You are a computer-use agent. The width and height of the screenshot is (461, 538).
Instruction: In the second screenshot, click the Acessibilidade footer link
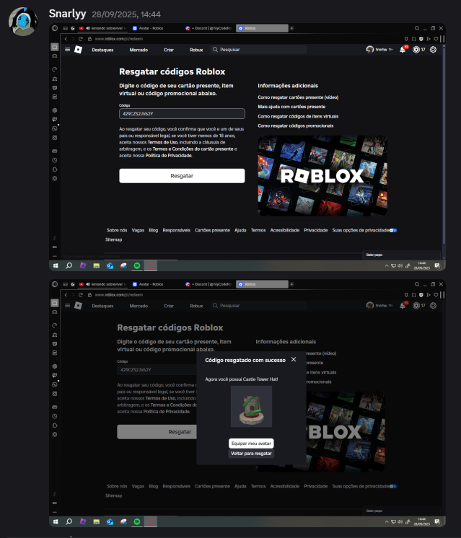click(x=284, y=486)
